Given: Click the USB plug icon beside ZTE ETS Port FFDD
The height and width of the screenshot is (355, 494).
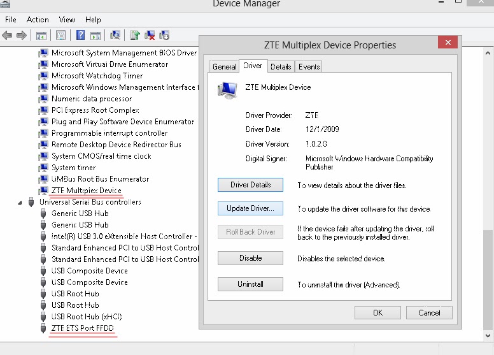Looking at the screenshot, I should click(43, 328).
